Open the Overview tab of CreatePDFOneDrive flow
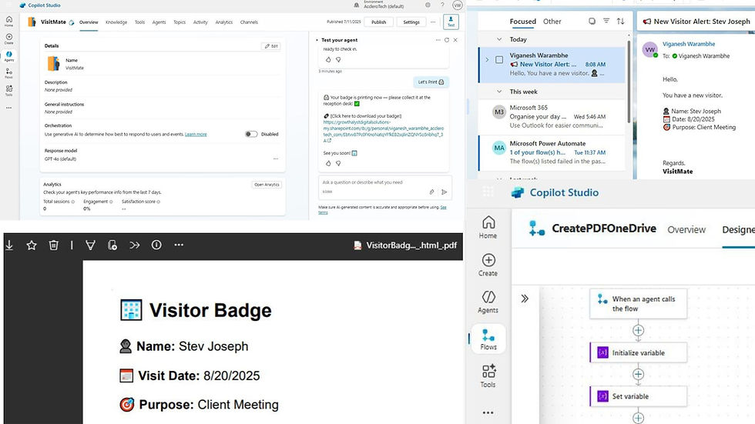Screen dimensions: 755x424 click(x=686, y=230)
